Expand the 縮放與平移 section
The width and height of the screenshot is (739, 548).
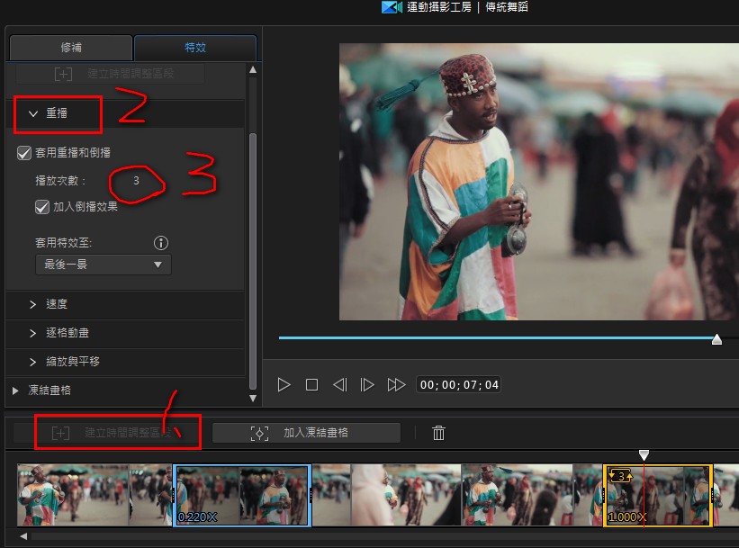(32, 362)
